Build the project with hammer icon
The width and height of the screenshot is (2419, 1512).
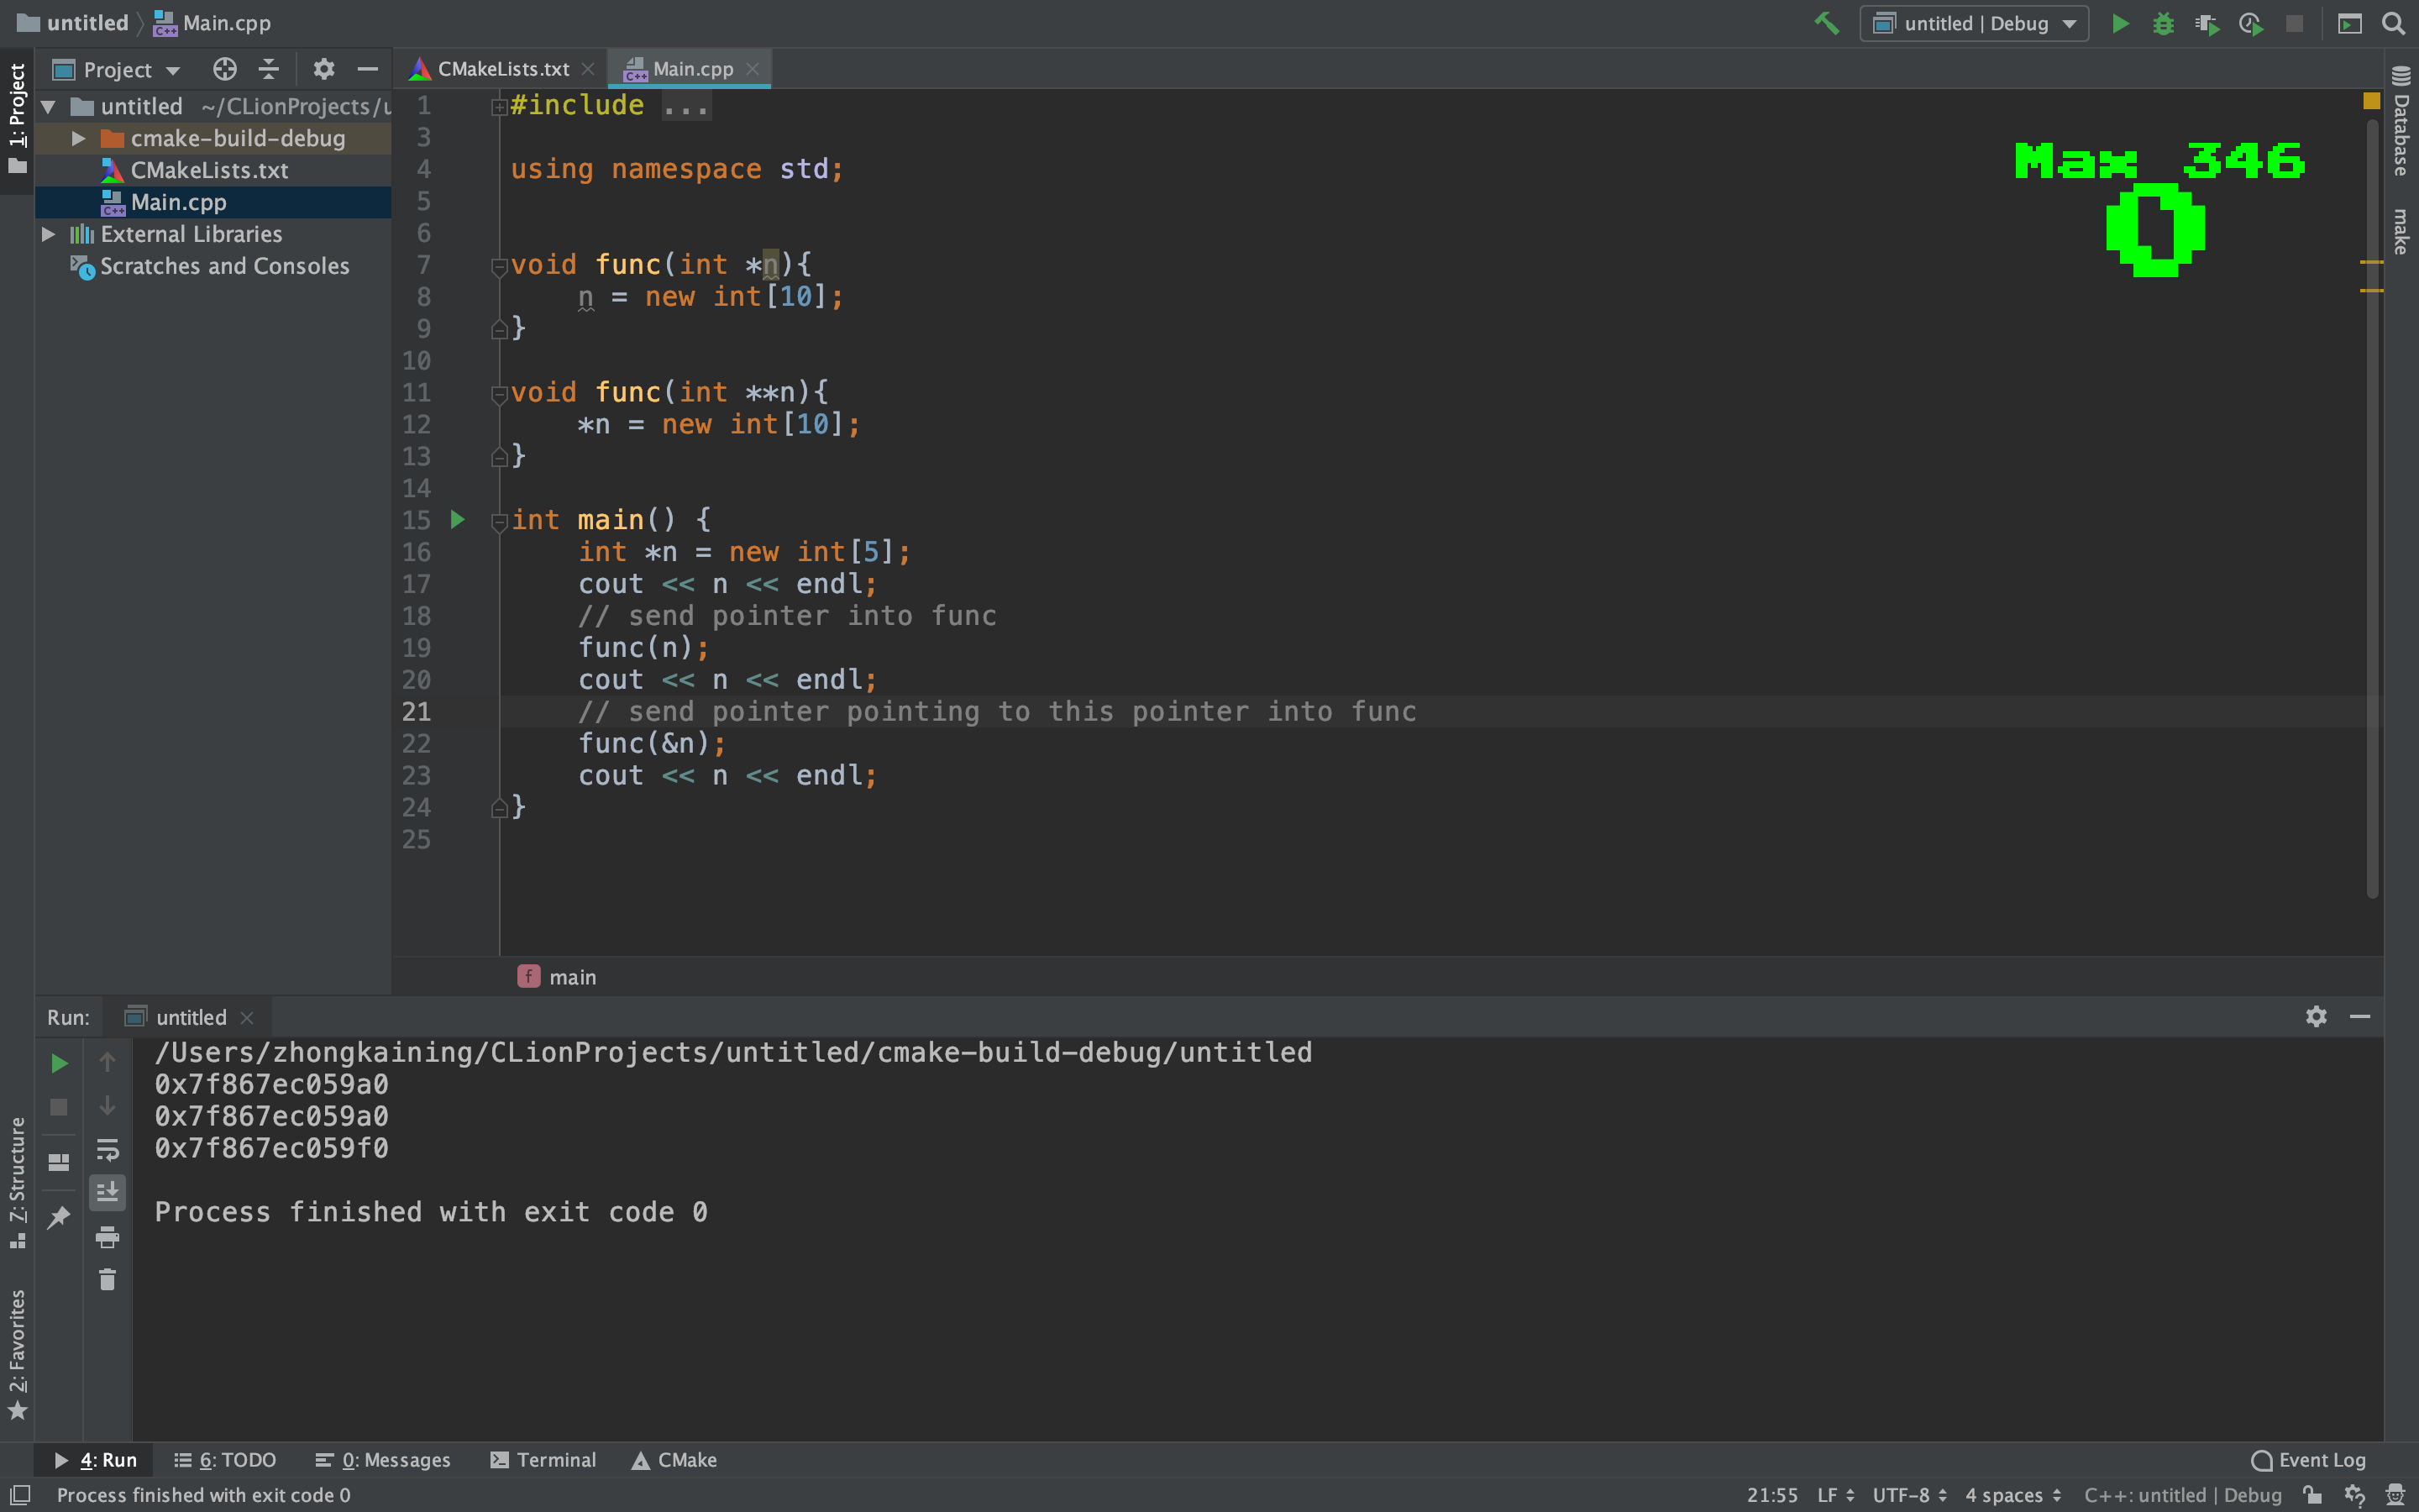point(1826,23)
